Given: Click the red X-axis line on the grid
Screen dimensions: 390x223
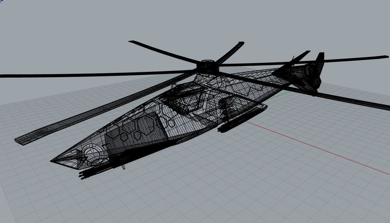Looking at the screenshot, I should [x=317, y=148].
